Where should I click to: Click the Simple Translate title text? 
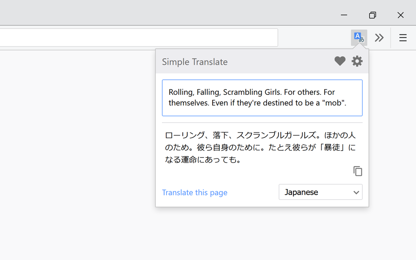pos(195,62)
